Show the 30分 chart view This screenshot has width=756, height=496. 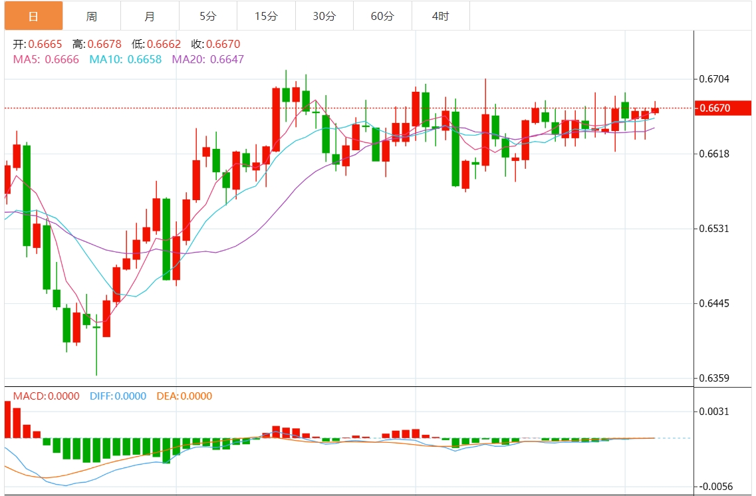[x=324, y=16]
